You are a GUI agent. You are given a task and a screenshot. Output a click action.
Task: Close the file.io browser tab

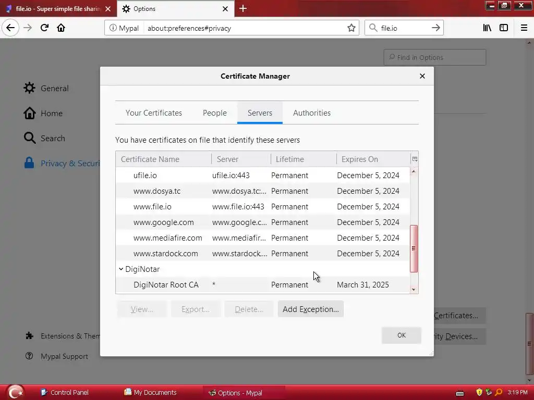coord(108,9)
